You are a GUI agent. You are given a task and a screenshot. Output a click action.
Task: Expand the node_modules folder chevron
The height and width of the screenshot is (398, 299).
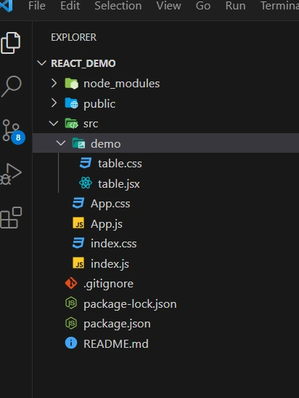[x=54, y=83]
